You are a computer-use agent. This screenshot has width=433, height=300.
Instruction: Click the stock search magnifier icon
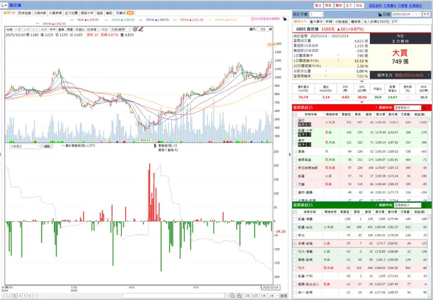pyautogui.click(x=2, y=5)
